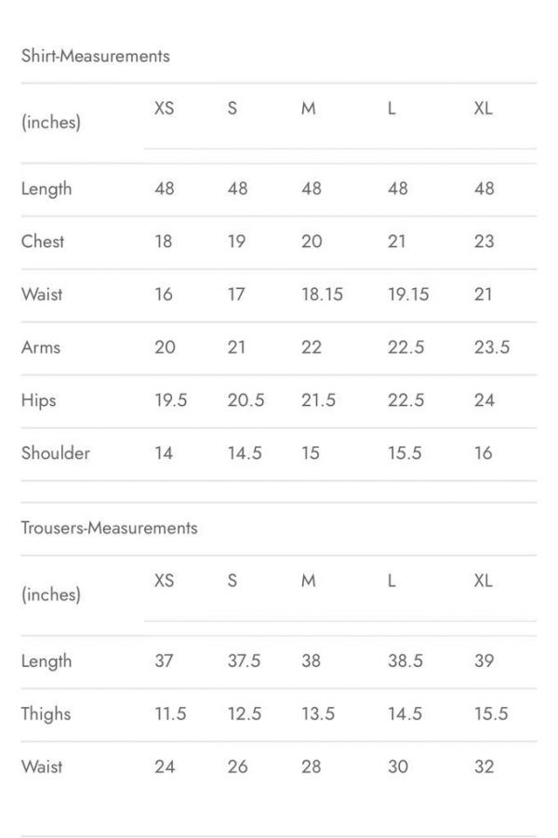The height and width of the screenshot is (838, 558).
Task: Click the 23.5 arms value
Action: coord(491,347)
